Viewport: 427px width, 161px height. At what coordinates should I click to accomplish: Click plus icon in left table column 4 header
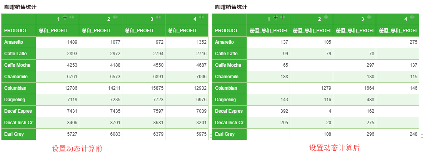pos(202,17)
